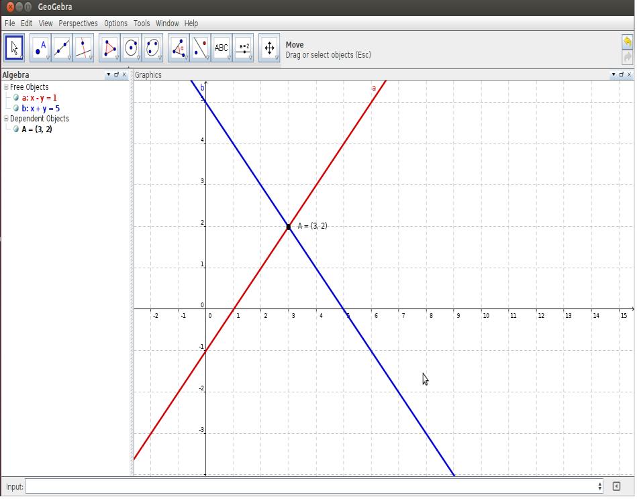Select the Circle with Center tool
637x499 pixels.
[x=131, y=48]
